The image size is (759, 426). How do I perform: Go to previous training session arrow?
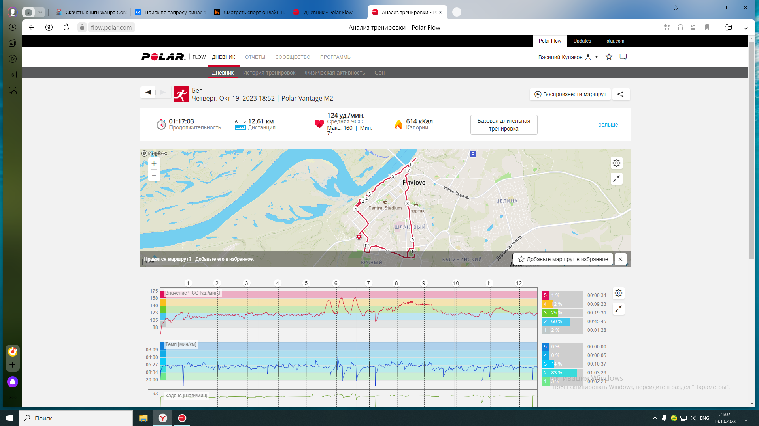pyautogui.click(x=148, y=92)
